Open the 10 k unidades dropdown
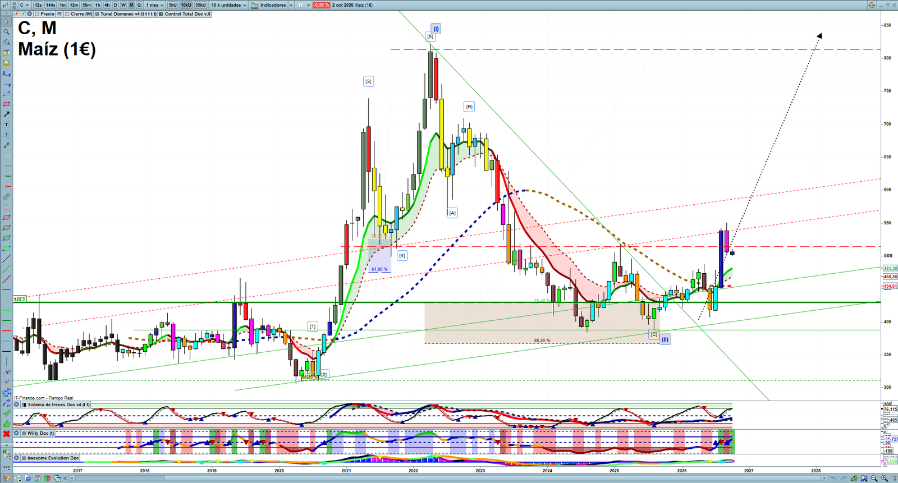 pos(228,5)
